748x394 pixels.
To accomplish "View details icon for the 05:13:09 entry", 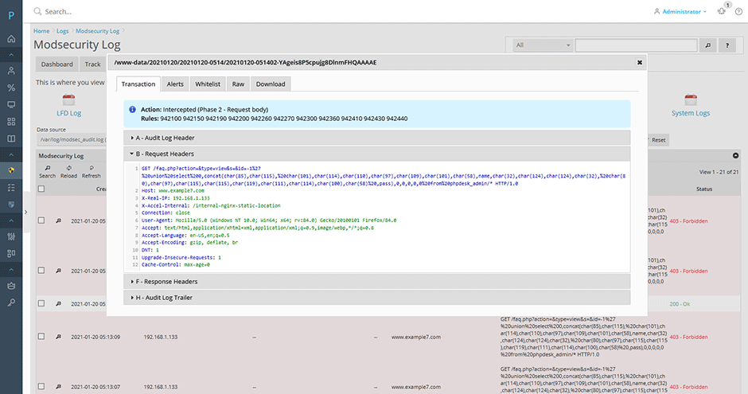I will [x=58, y=337].
